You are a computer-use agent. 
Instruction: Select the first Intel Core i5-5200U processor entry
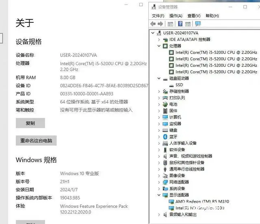coord(216,53)
